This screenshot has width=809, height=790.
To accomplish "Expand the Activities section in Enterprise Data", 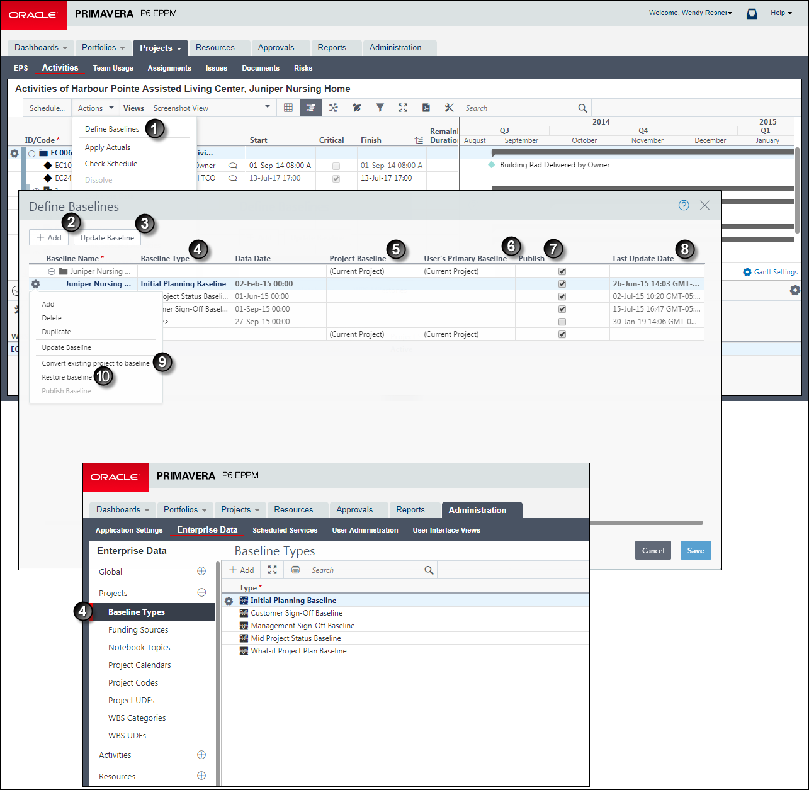I will coord(201,754).
